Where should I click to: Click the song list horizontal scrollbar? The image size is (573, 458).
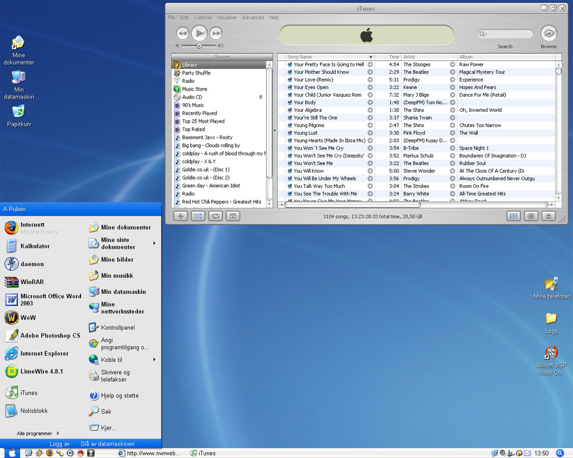click(x=353, y=205)
